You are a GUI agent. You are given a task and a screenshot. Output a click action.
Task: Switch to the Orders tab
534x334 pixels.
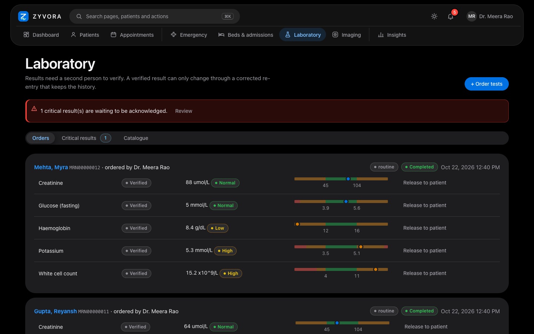click(40, 138)
